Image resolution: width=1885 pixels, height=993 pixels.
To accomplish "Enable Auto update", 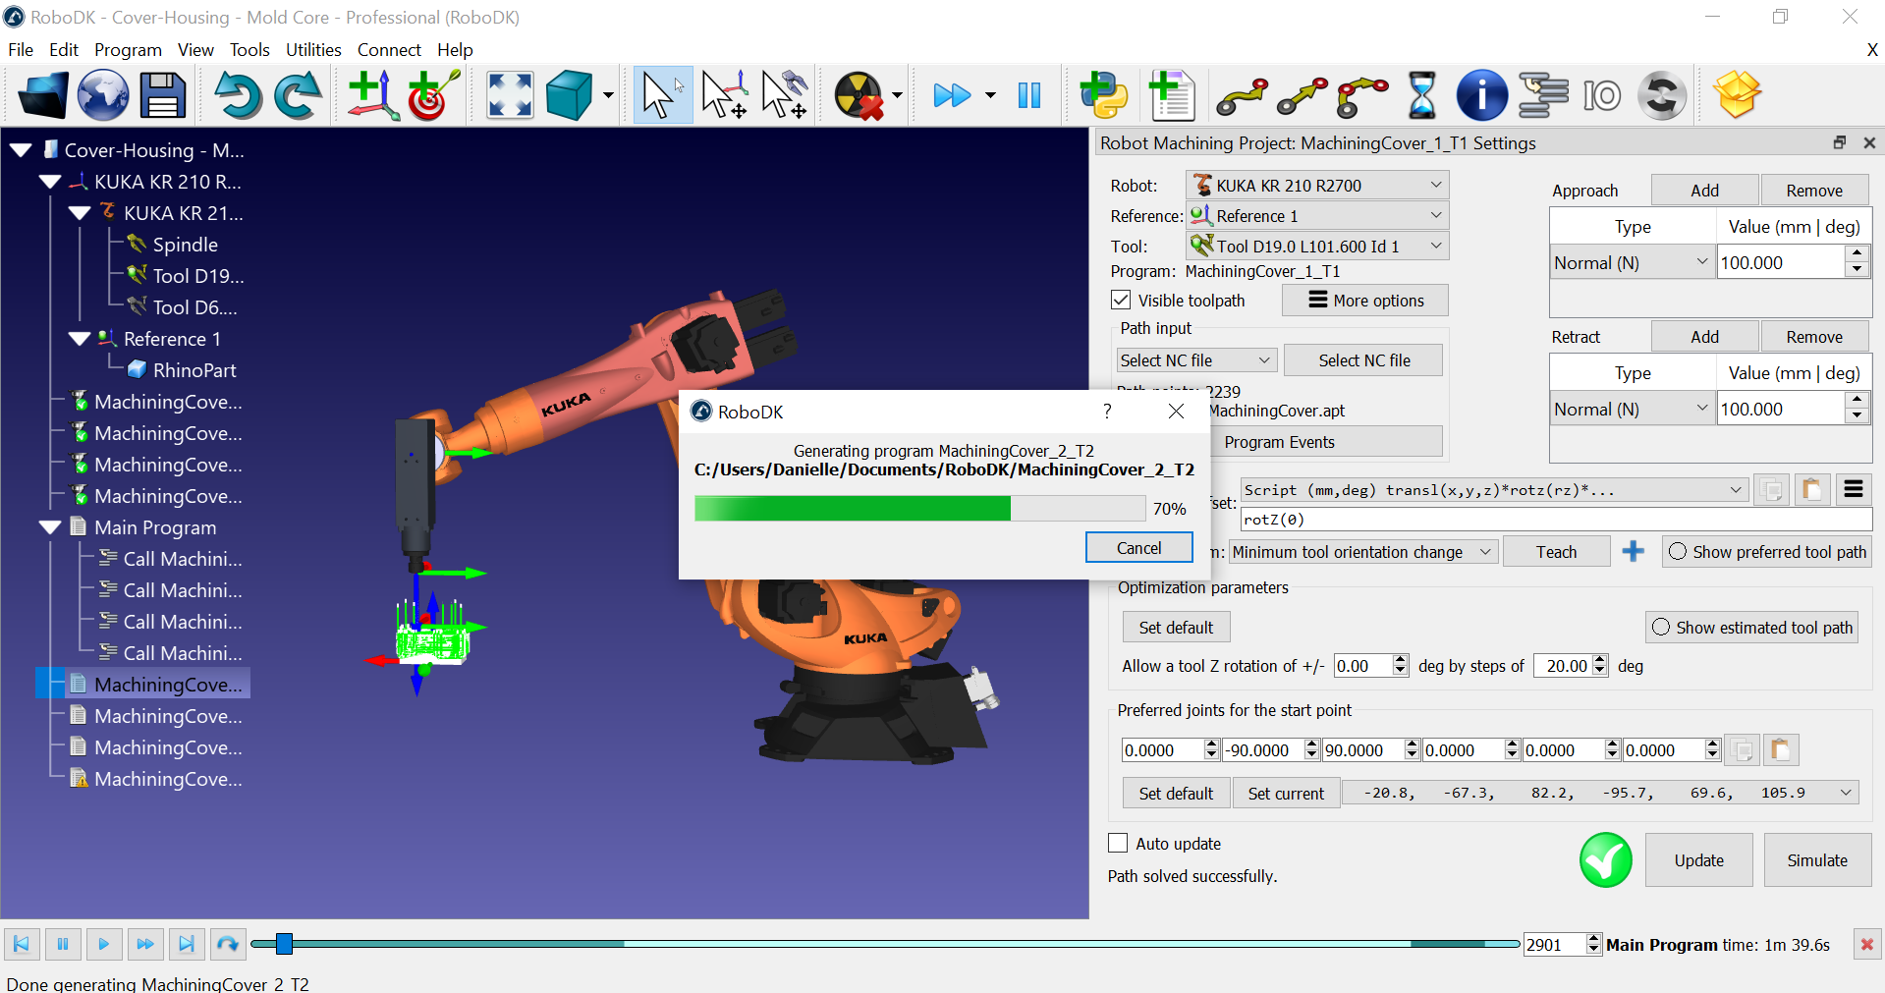I will (x=1118, y=843).
